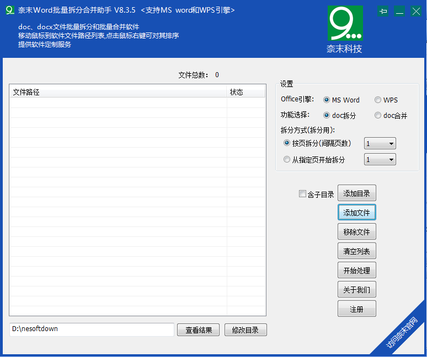The height and width of the screenshot is (357, 427).
Task: Open the 从指定页开始拆分 page number dropdown
Action: pyautogui.click(x=380, y=159)
